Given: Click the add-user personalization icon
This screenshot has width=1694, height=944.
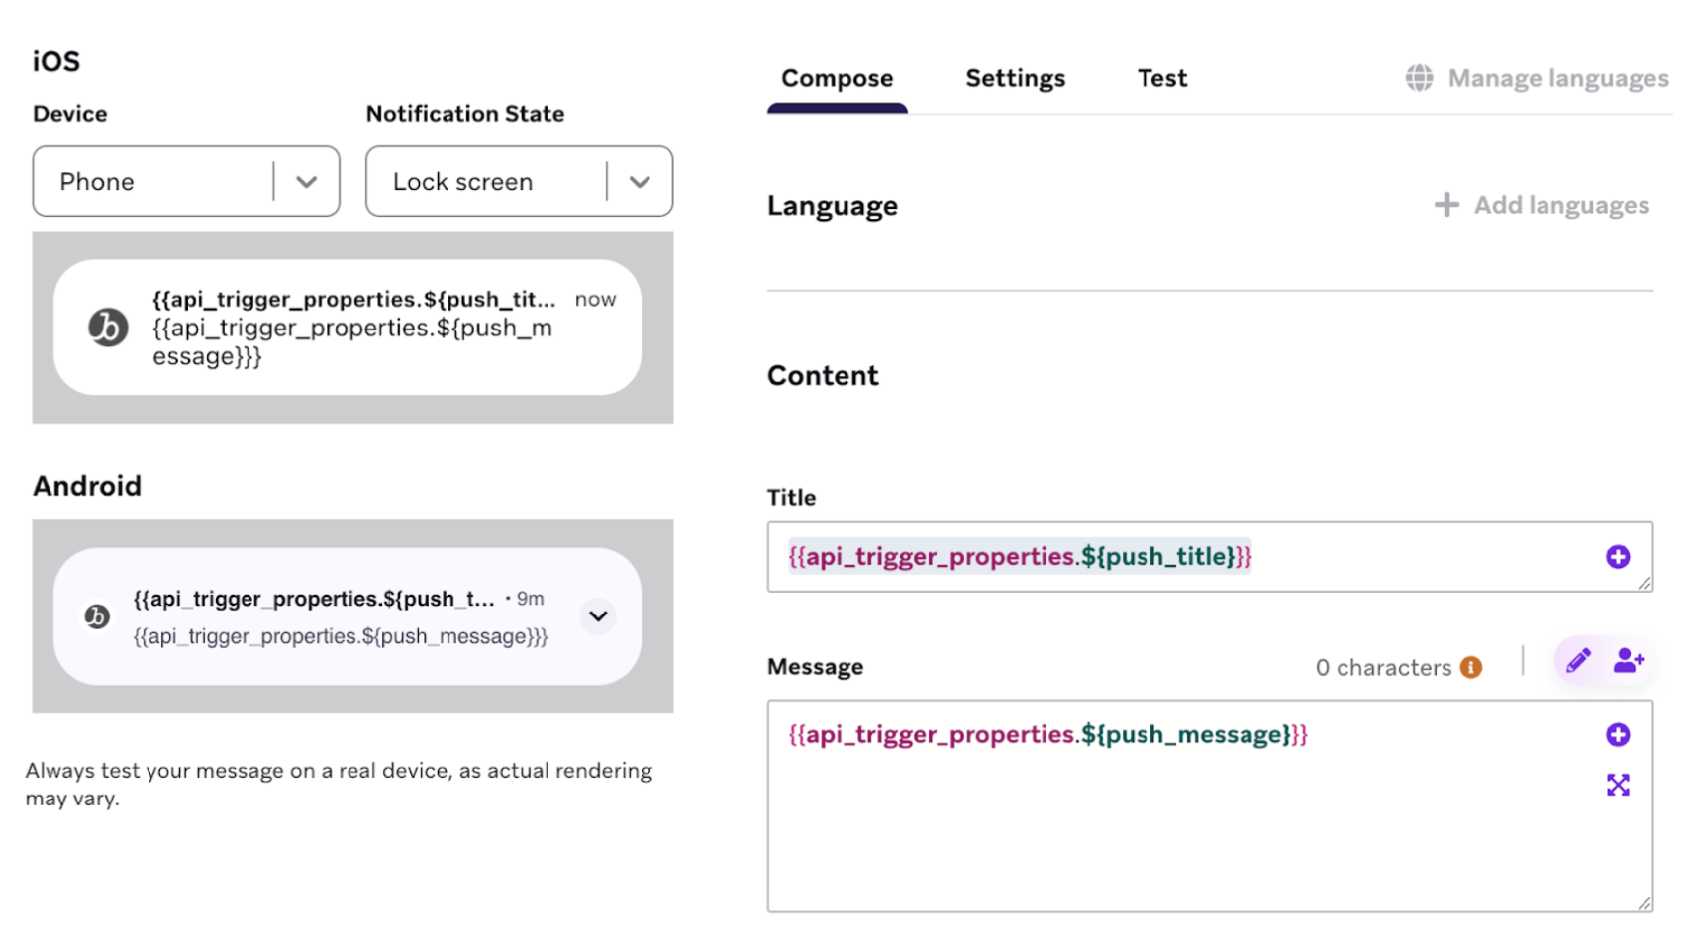Looking at the screenshot, I should click(1628, 660).
